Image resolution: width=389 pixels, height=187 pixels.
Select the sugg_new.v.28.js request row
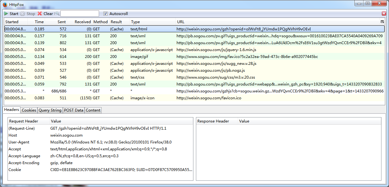click(194, 64)
